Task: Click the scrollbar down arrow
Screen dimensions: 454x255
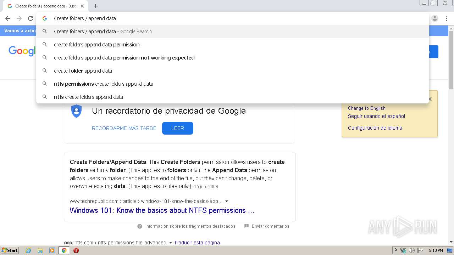Action: (451, 242)
